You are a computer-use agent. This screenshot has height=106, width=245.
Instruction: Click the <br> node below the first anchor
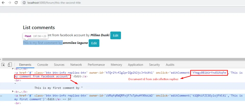coord(18,80)
